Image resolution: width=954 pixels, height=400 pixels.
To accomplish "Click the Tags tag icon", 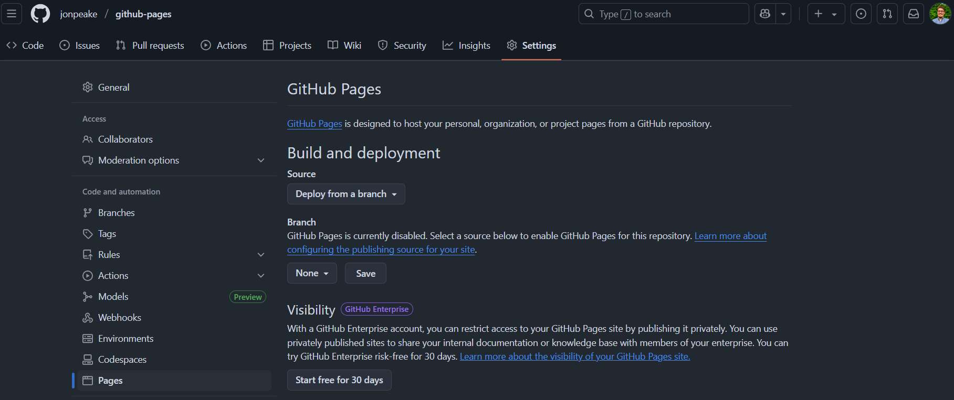I will point(88,234).
